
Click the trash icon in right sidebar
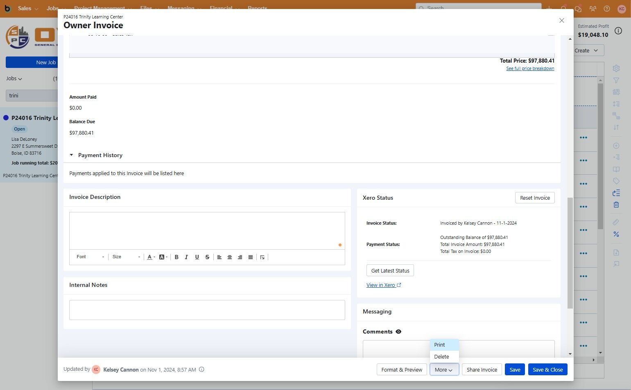(616, 205)
